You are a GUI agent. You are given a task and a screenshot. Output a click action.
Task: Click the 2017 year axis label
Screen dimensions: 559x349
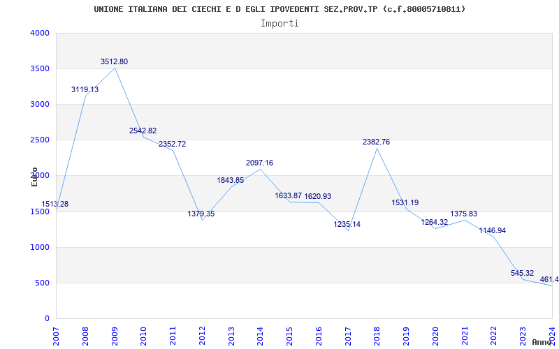348,336
